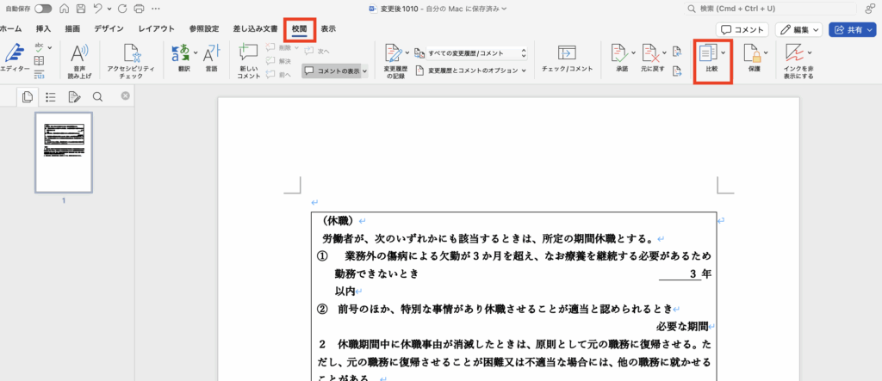Viewport: 882px width, 381px height.
Task: Open the すべての変更履歴/コメント markup dropdown
Action: (480, 52)
